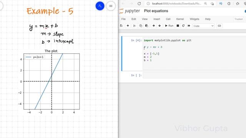Click the code line b = 1
The width and height of the screenshot is (246, 138).
[148, 60]
